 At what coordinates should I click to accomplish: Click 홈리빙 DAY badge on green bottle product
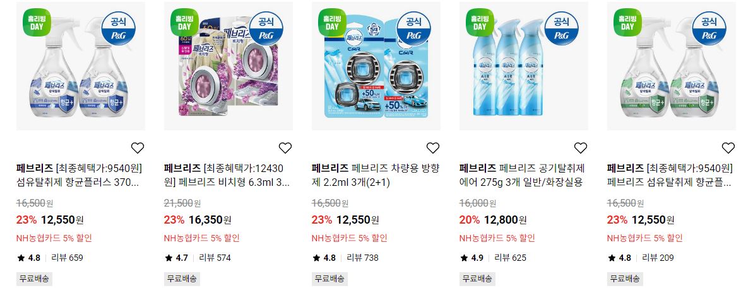(627, 22)
